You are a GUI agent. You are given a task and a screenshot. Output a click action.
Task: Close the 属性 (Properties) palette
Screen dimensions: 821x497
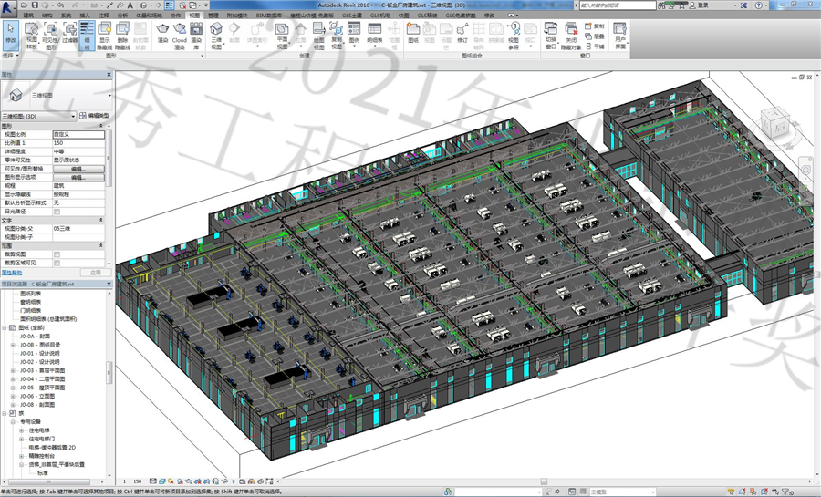(109, 75)
